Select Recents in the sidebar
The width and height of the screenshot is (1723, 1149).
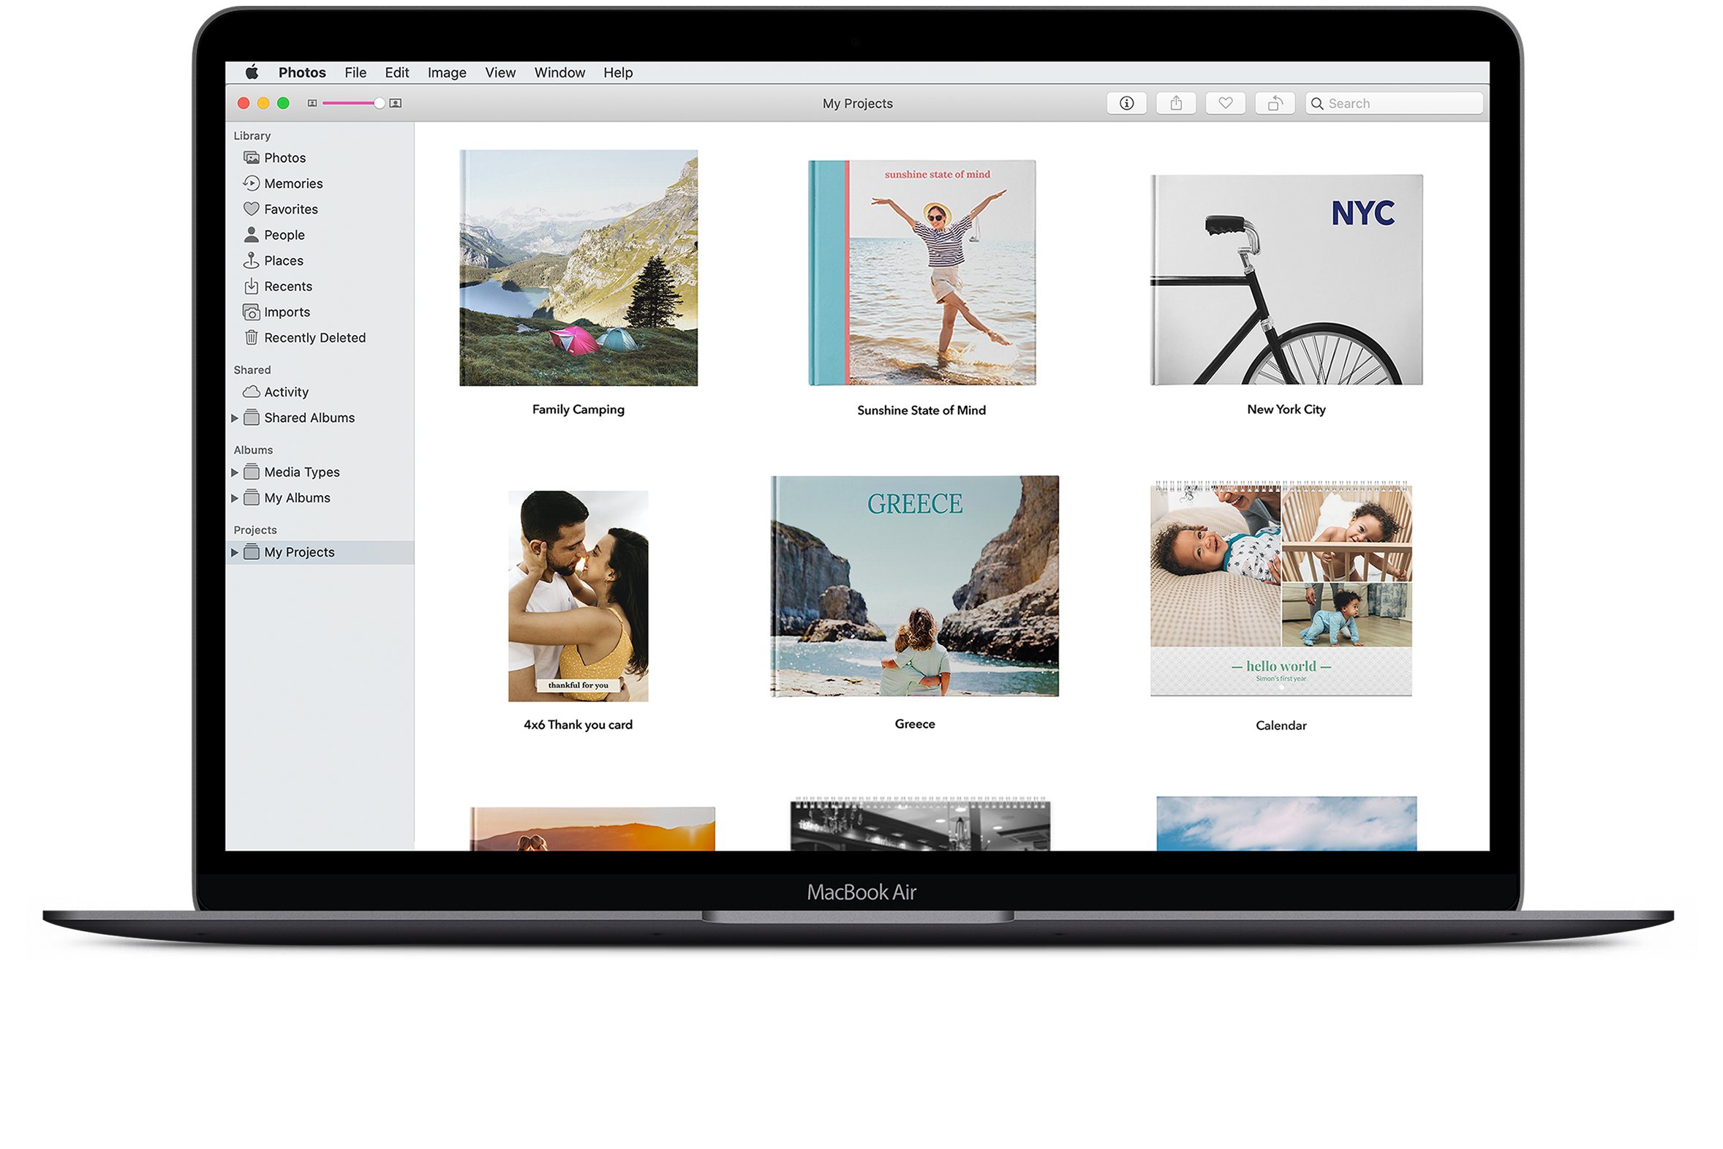[x=278, y=286]
